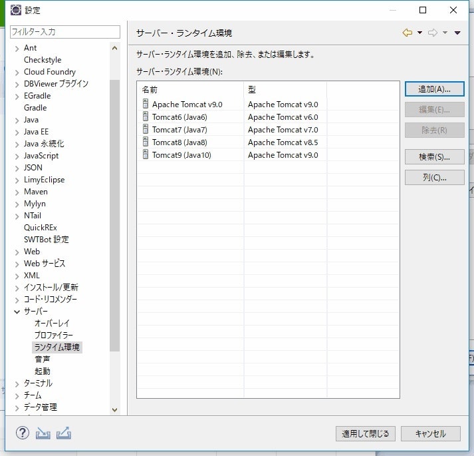Click the import preferences icon
Screen dimensions: 474x456
pyautogui.click(x=43, y=433)
